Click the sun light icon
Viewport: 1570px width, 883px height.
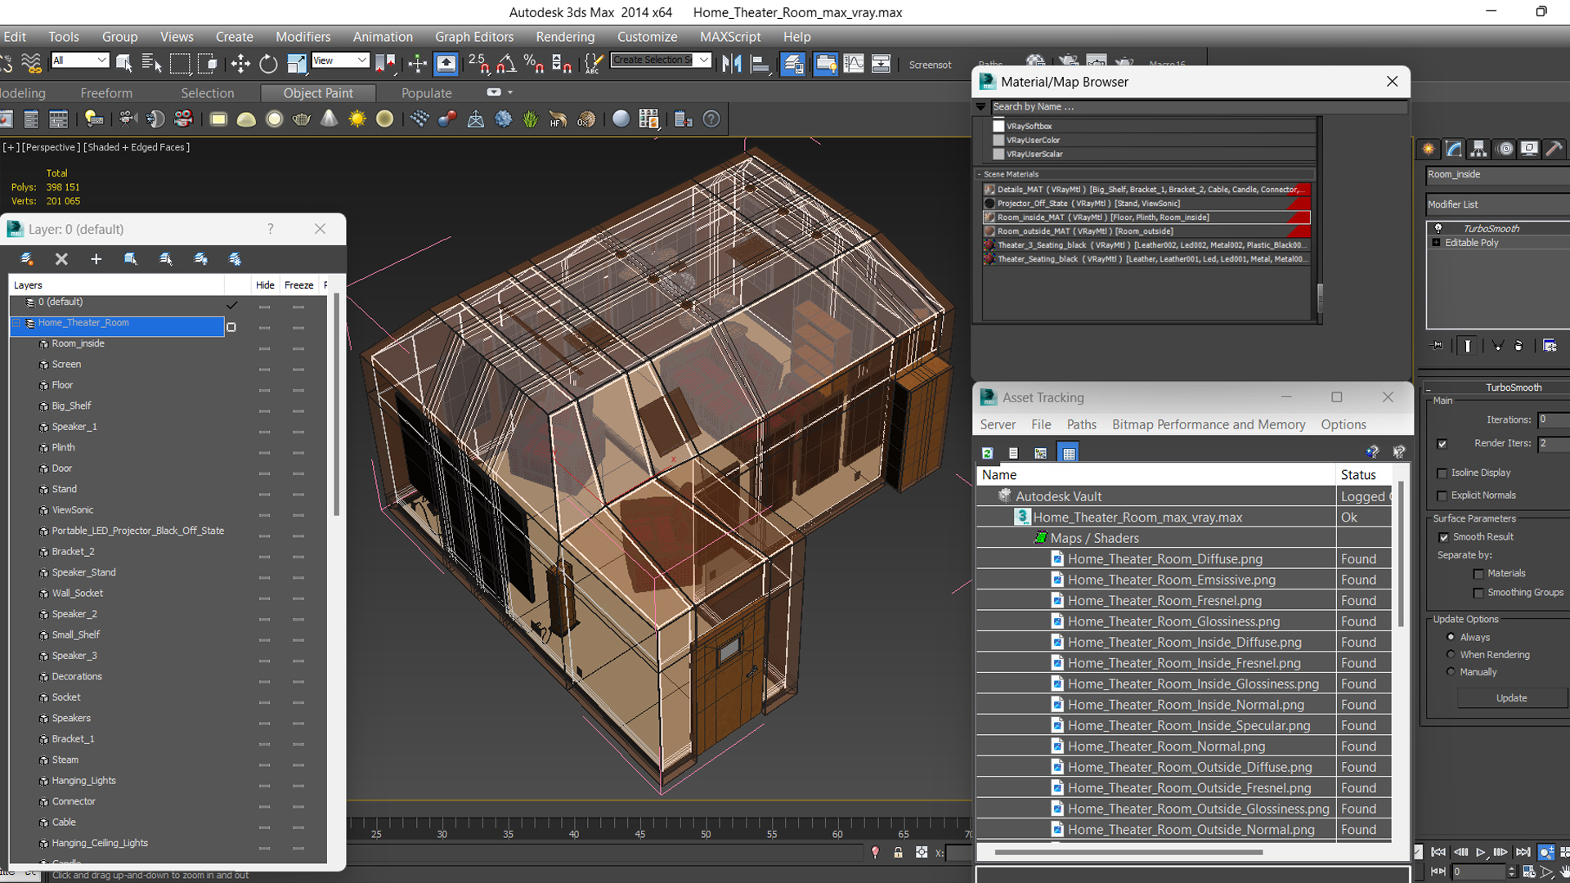[x=357, y=119]
